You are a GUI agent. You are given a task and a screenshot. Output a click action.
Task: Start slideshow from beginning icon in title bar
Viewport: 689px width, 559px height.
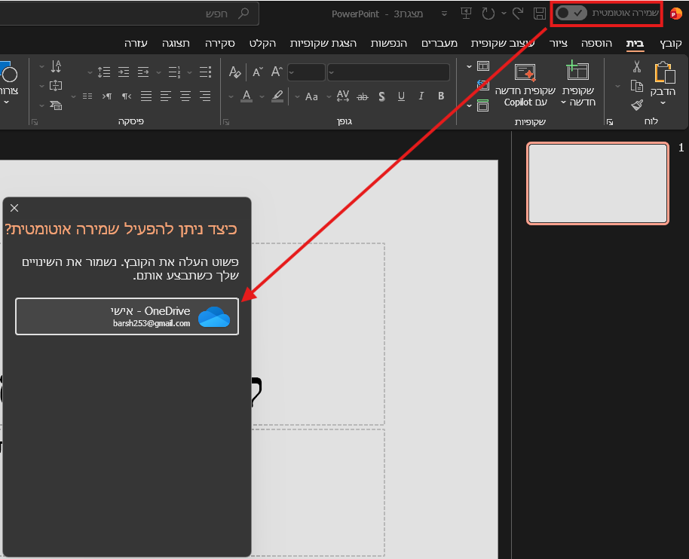pos(466,14)
